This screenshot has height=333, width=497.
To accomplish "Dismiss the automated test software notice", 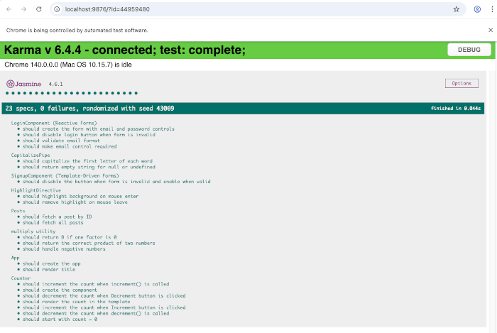I will (491, 30).
